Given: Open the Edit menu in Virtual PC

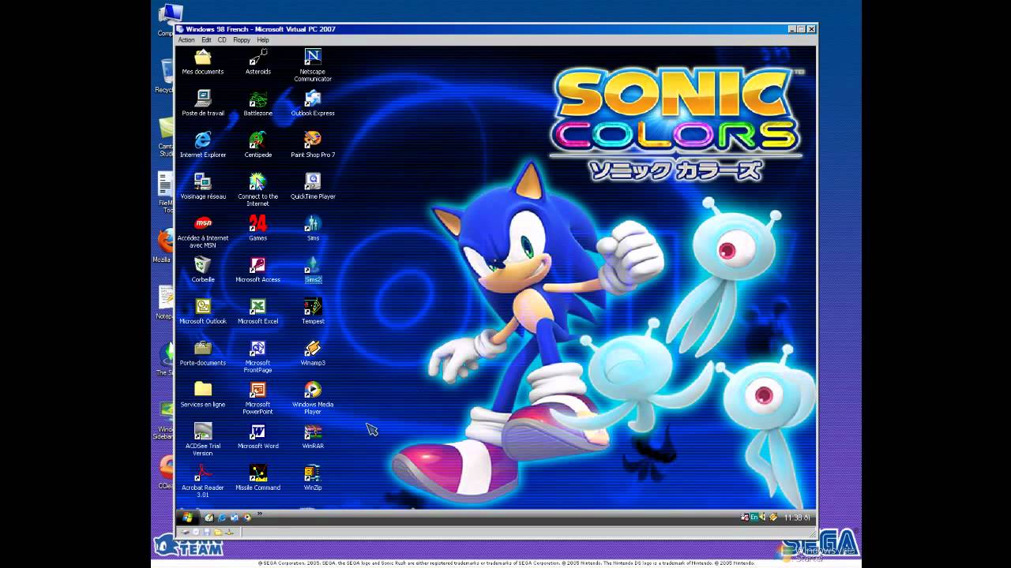Looking at the screenshot, I should pyautogui.click(x=206, y=39).
